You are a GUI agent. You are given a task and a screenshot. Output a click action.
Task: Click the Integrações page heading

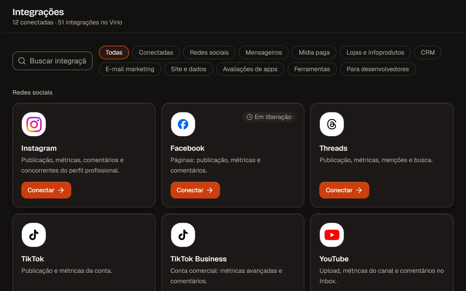(x=38, y=12)
